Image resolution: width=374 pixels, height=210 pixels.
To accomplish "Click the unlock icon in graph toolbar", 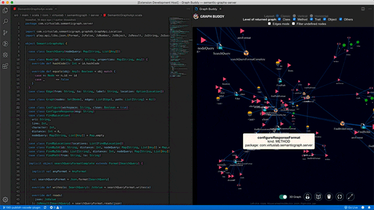I will tap(308, 197).
